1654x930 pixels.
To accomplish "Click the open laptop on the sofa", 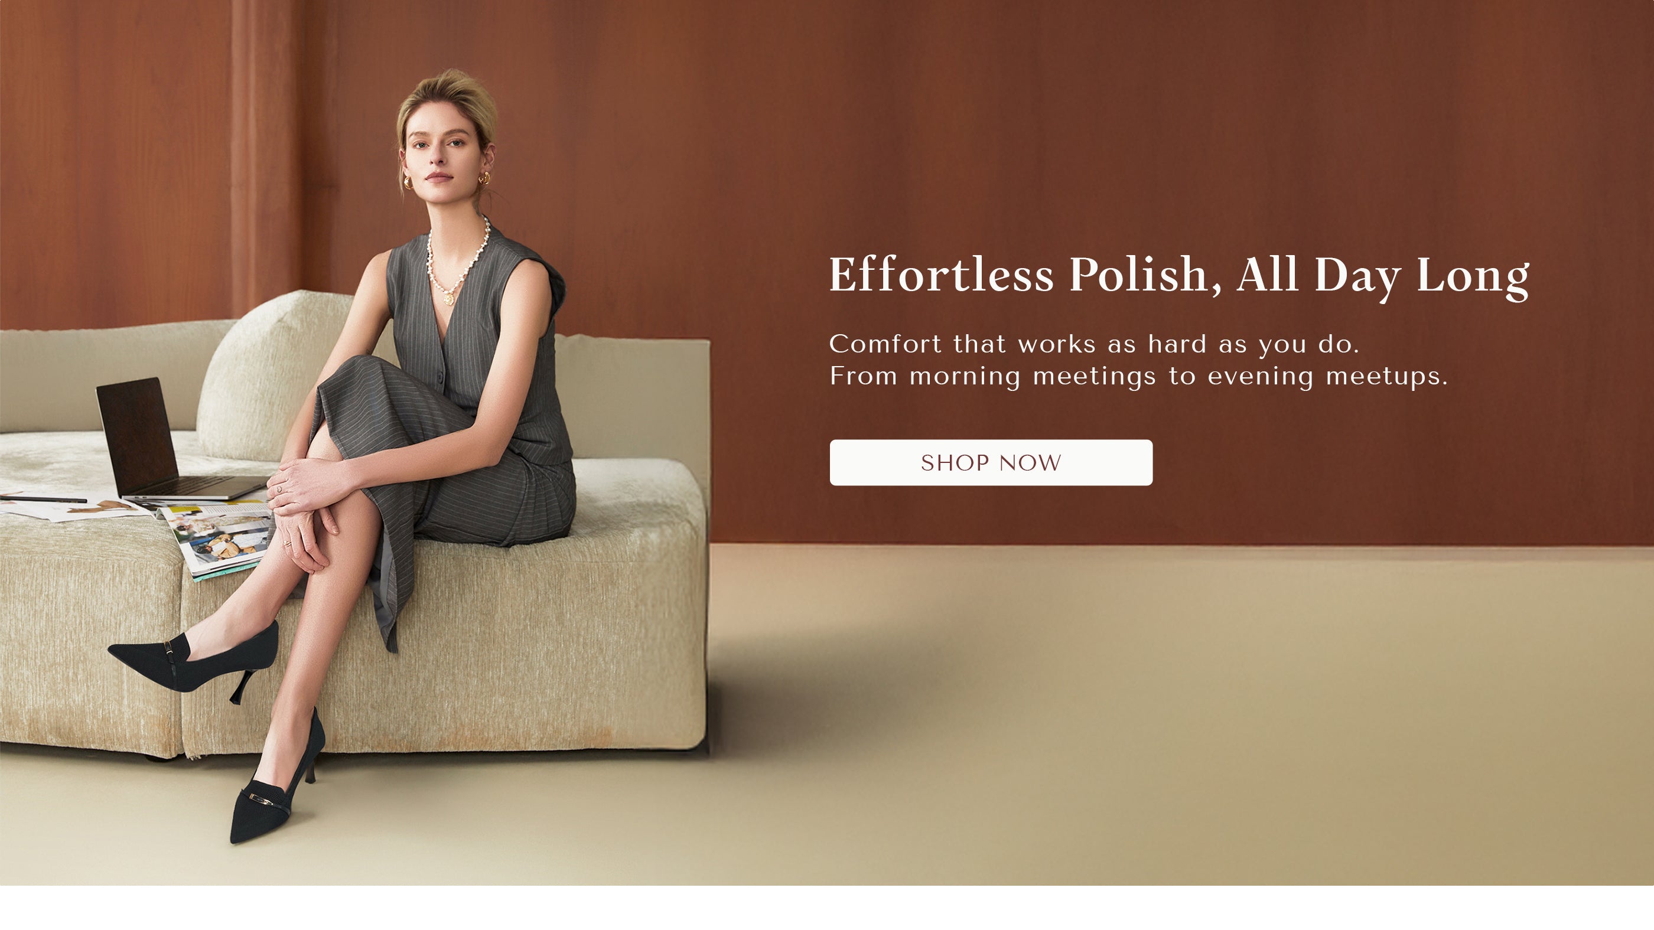I will 173,443.
